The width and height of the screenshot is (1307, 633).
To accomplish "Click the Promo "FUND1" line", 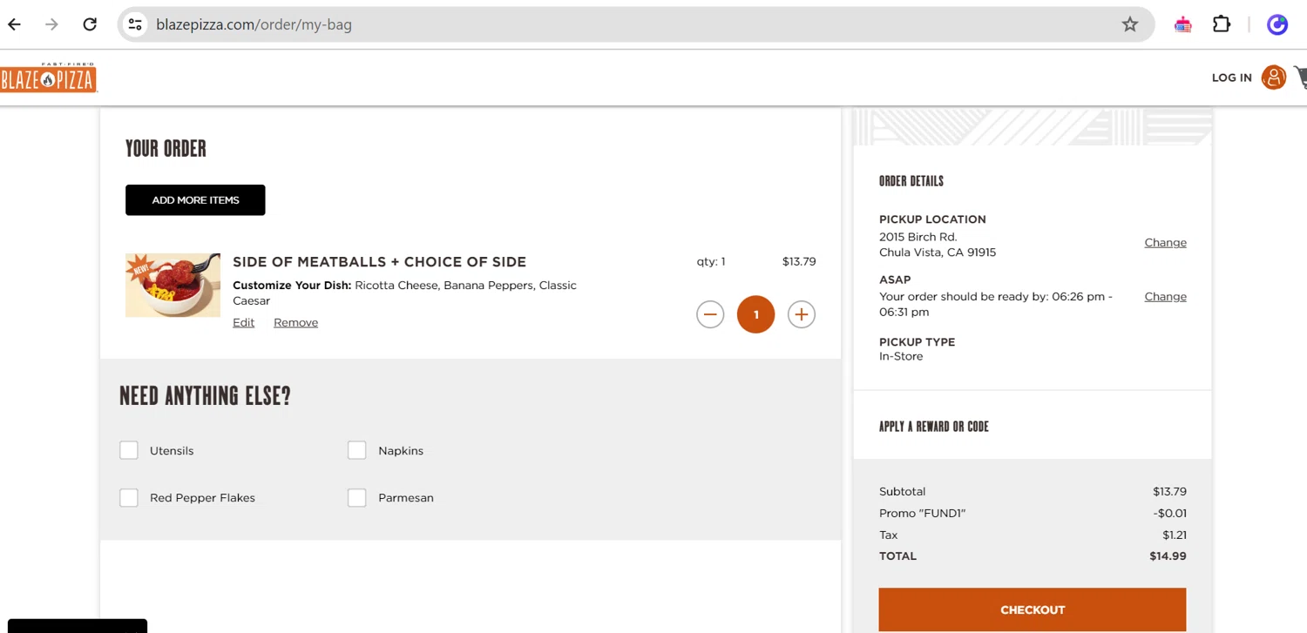I will (1033, 513).
